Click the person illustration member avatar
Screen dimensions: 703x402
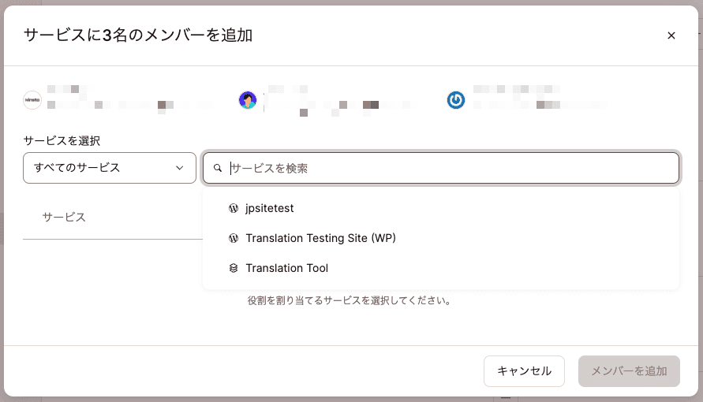[248, 100]
